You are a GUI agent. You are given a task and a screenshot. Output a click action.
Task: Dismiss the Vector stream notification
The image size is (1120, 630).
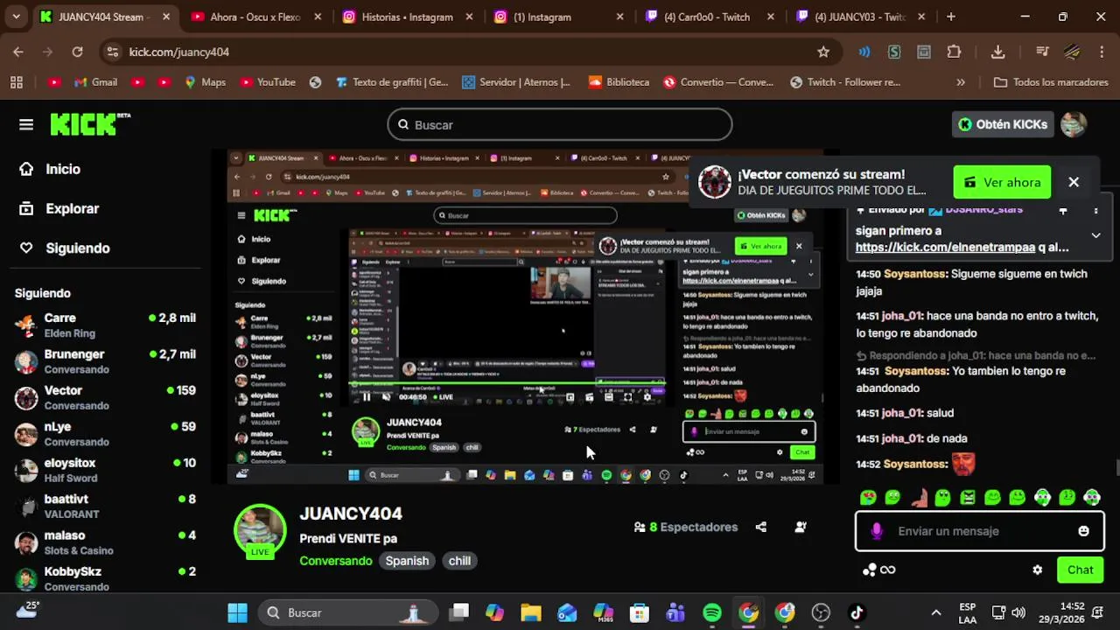point(1074,182)
